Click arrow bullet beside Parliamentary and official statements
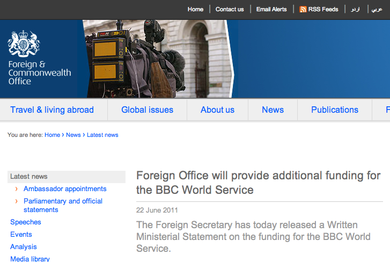 pyautogui.click(x=17, y=201)
